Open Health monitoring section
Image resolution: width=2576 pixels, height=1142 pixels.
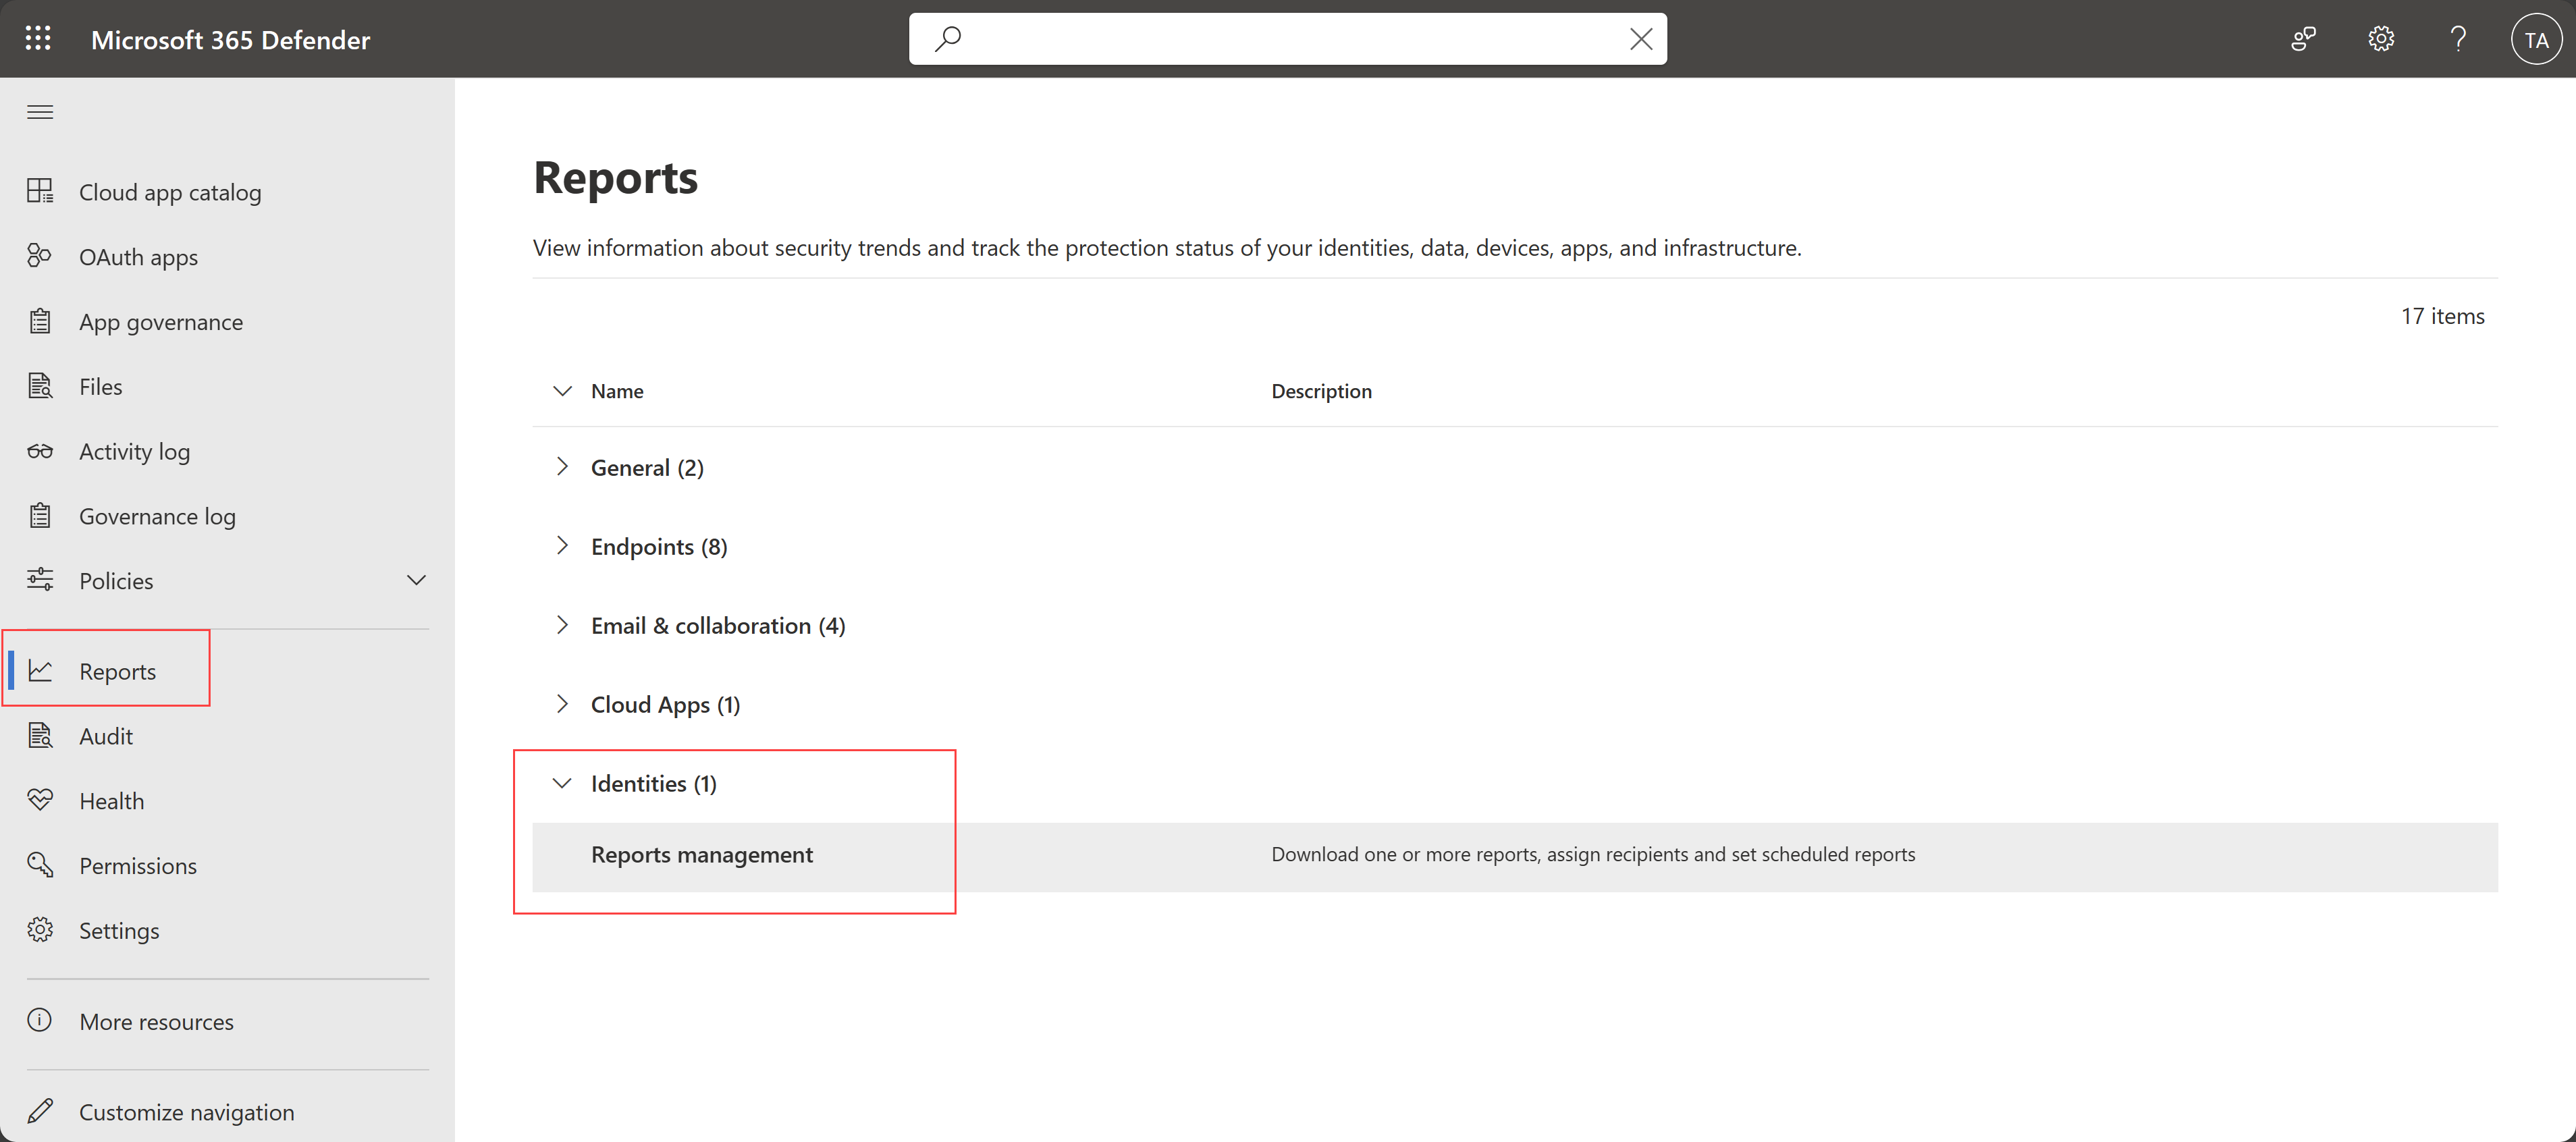[111, 798]
